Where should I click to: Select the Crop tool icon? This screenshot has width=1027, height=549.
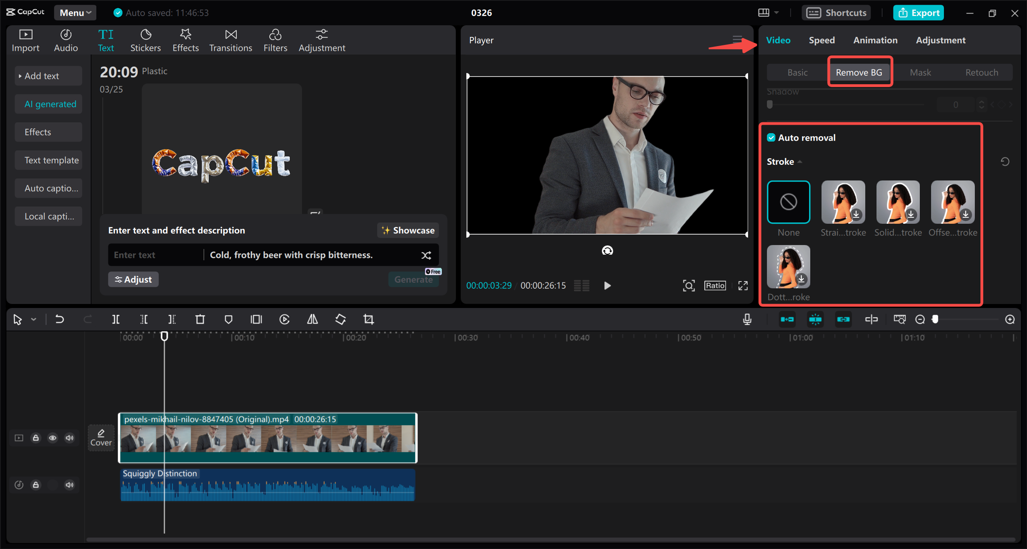(368, 319)
